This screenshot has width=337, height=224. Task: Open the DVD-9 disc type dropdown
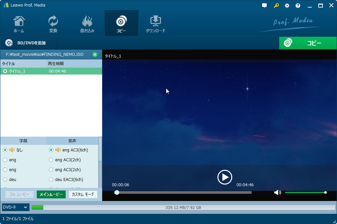coord(15,207)
